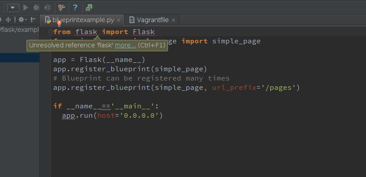
Task: Open the run configuration dropdown
Action: 13,8
